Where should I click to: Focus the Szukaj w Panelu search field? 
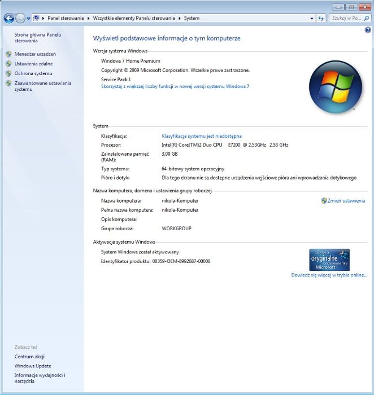346,18
